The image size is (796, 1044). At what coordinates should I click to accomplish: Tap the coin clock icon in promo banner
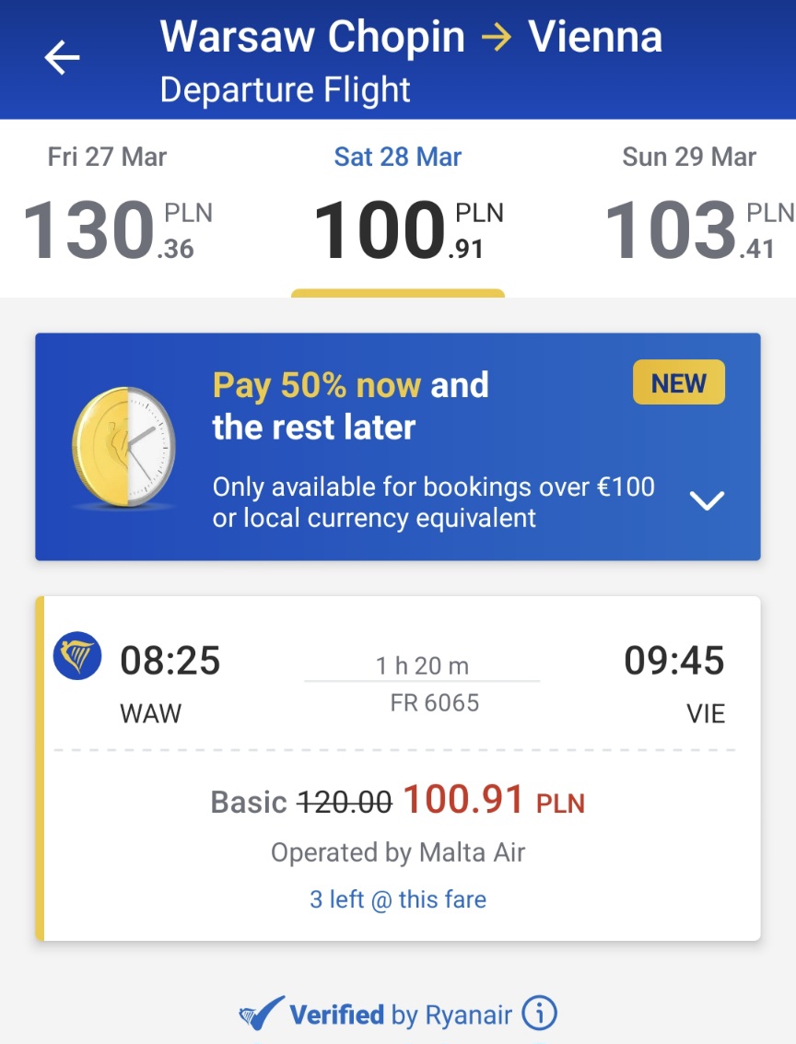(123, 448)
